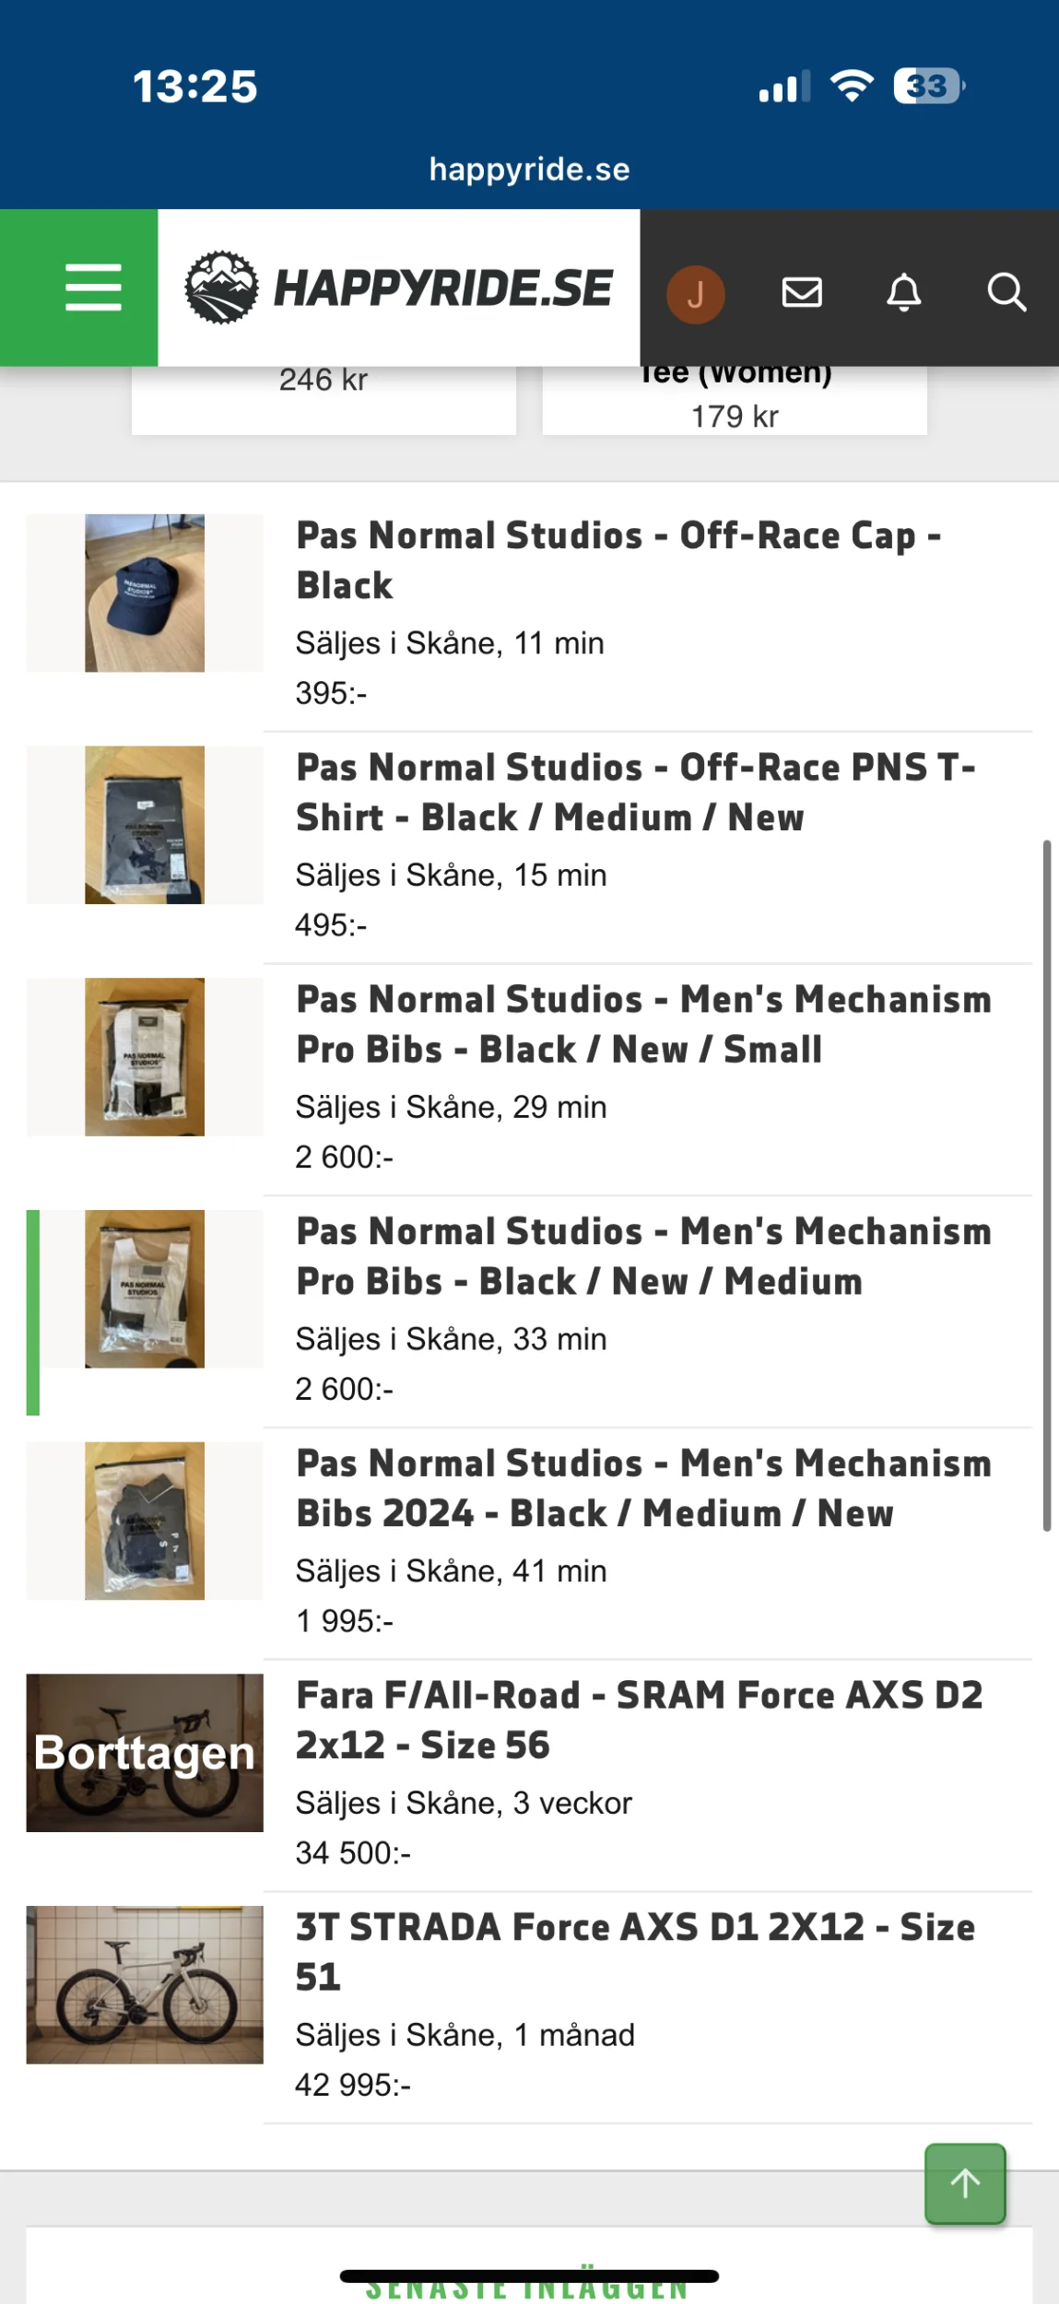Open the messages envelope icon
This screenshot has width=1059, height=2304.
(801, 292)
